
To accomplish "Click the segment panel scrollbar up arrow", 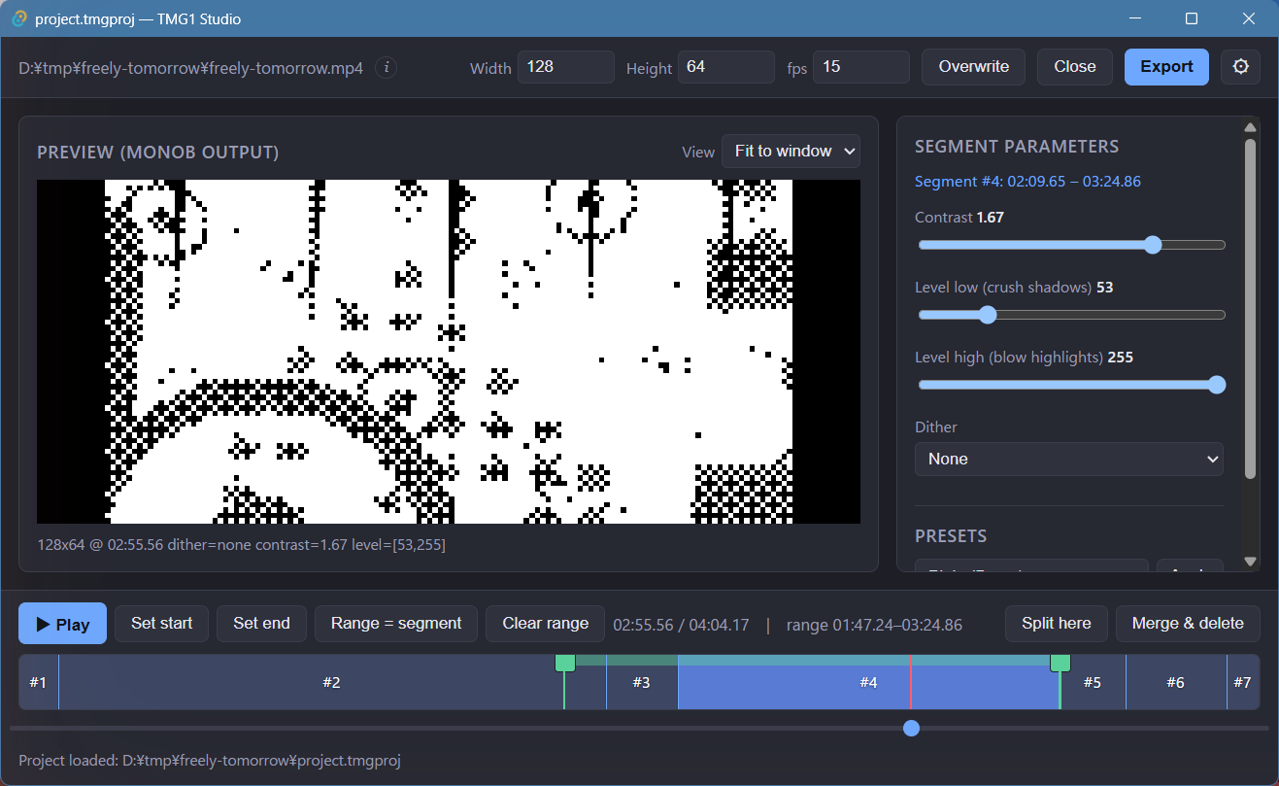I will click(x=1251, y=127).
